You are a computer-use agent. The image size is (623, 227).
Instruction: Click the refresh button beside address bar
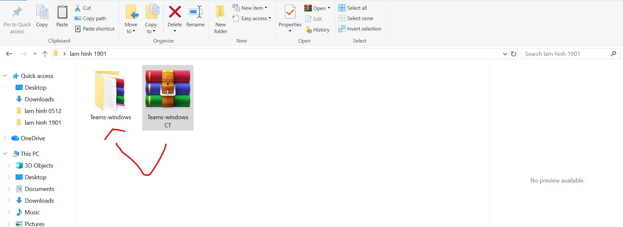[514, 54]
